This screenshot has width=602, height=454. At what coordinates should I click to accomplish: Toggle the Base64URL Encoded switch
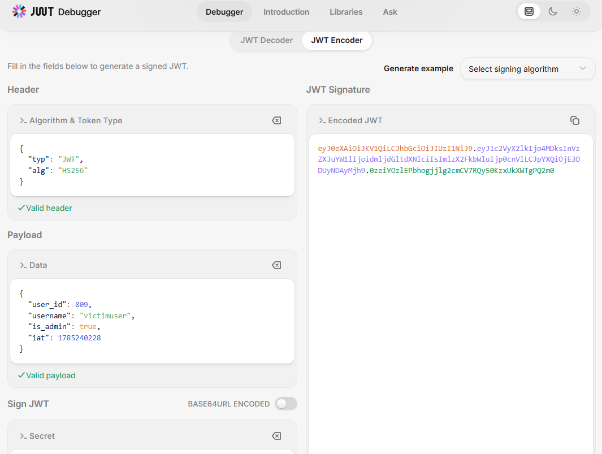point(286,404)
